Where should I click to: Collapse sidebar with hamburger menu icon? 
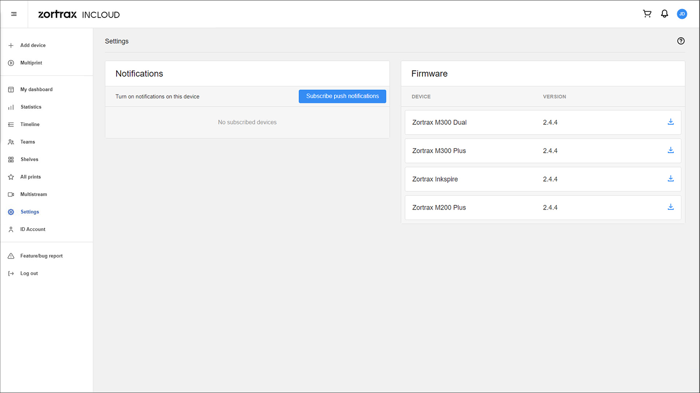14,14
